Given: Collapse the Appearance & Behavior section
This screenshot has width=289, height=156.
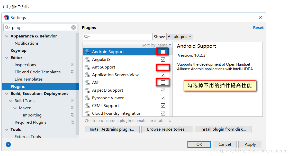Looking at the screenshot, I should (7, 36).
